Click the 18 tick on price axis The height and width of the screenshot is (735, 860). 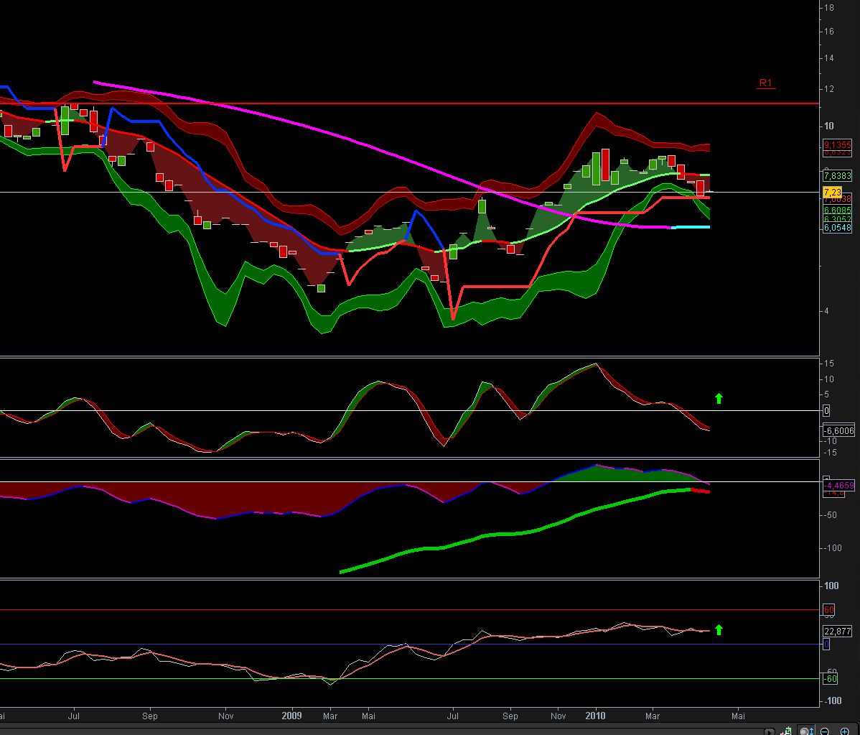[x=828, y=8]
